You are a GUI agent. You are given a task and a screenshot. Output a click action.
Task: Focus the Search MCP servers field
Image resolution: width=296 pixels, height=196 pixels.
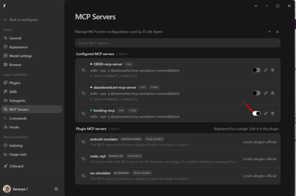(x=178, y=43)
